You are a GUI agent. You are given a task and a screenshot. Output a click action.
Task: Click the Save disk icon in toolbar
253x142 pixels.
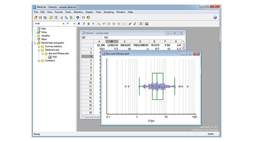40,18
